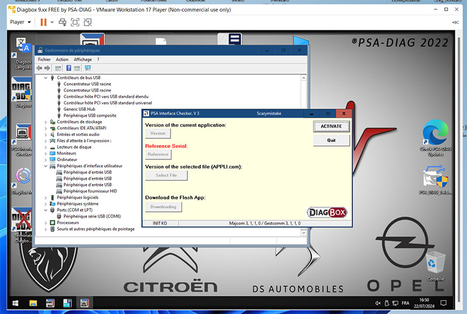This screenshot has width=467, height=314.
Task: Click the PSA Interface Checker desktop icon
Action: [x=22, y=140]
